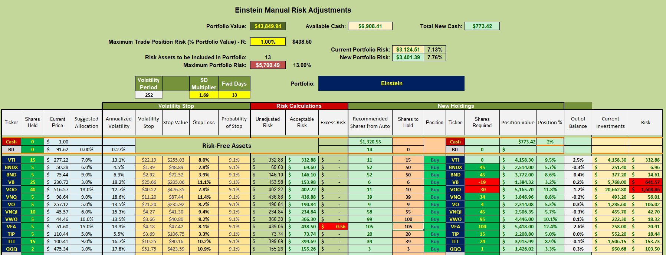The image size is (666, 255).
Task: Select the red VOO shares required -30
Action: (482, 189)
